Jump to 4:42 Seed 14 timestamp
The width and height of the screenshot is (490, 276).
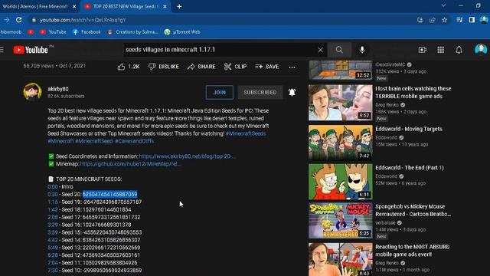53,240
